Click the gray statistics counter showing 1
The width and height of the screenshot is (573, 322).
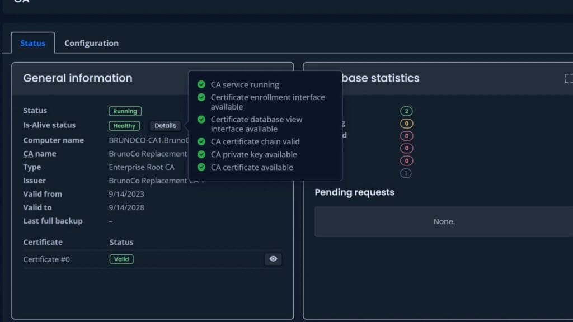[406, 173]
